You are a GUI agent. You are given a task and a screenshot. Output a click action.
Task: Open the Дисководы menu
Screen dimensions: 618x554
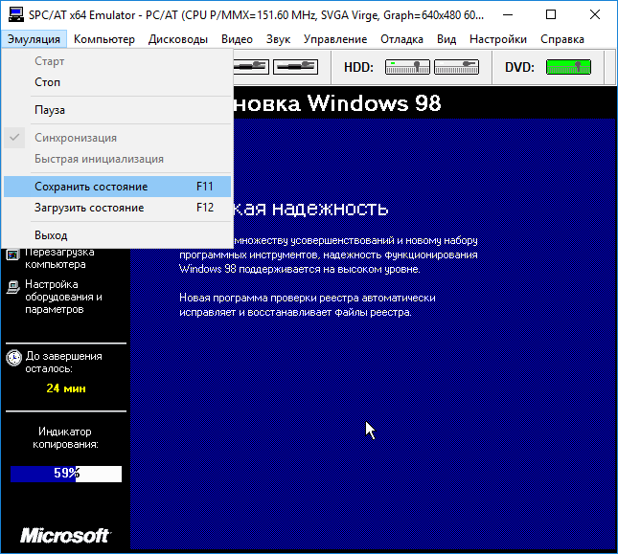pos(178,39)
